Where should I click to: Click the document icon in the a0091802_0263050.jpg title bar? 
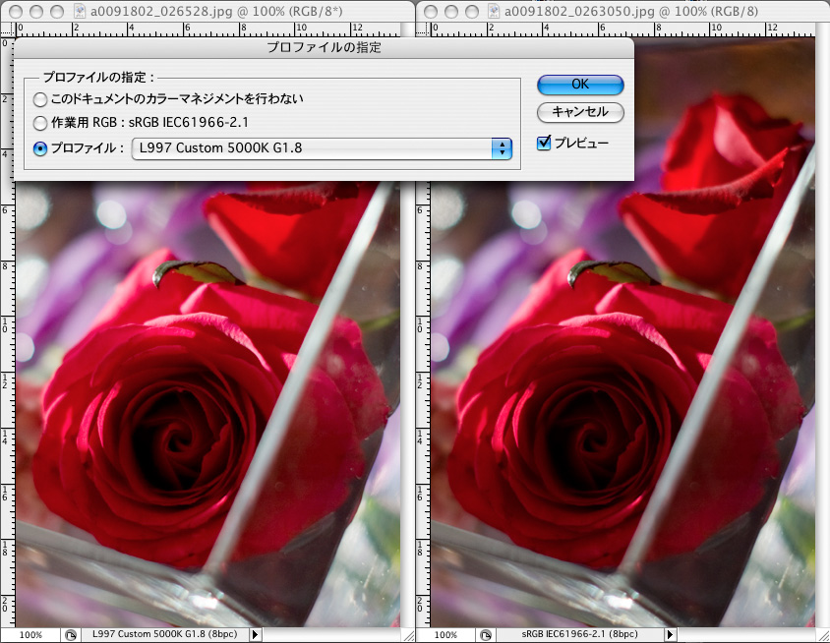click(494, 11)
